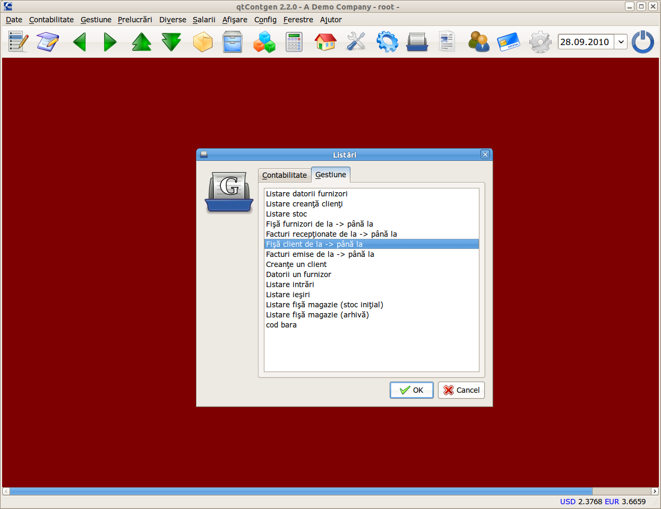Open the Date menu
Viewport: 661px width, 509px height.
(x=14, y=20)
